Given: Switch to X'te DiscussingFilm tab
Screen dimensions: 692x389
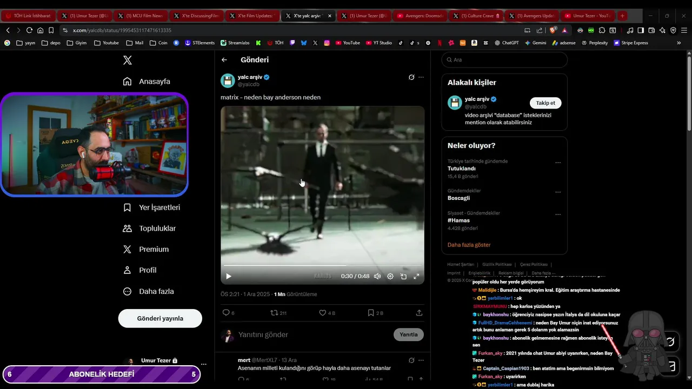Looking at the screenshot, I should (196, 16).
